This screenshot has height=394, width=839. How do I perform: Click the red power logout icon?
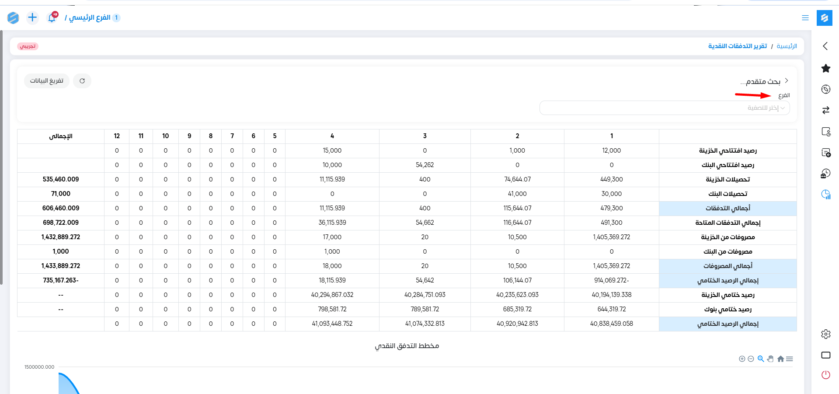click(825, 375)
